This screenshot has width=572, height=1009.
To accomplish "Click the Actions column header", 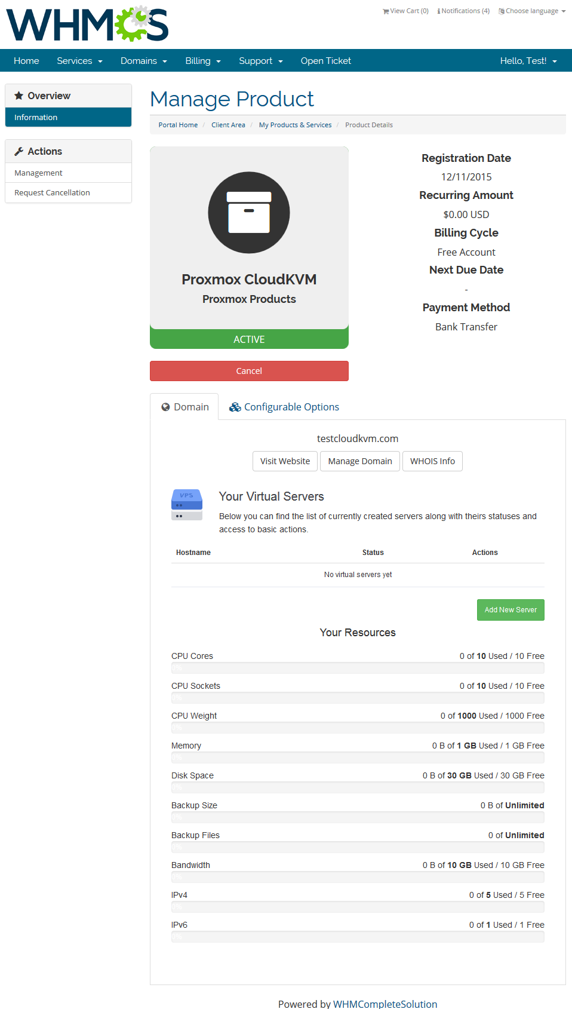I will coord(485,553).
